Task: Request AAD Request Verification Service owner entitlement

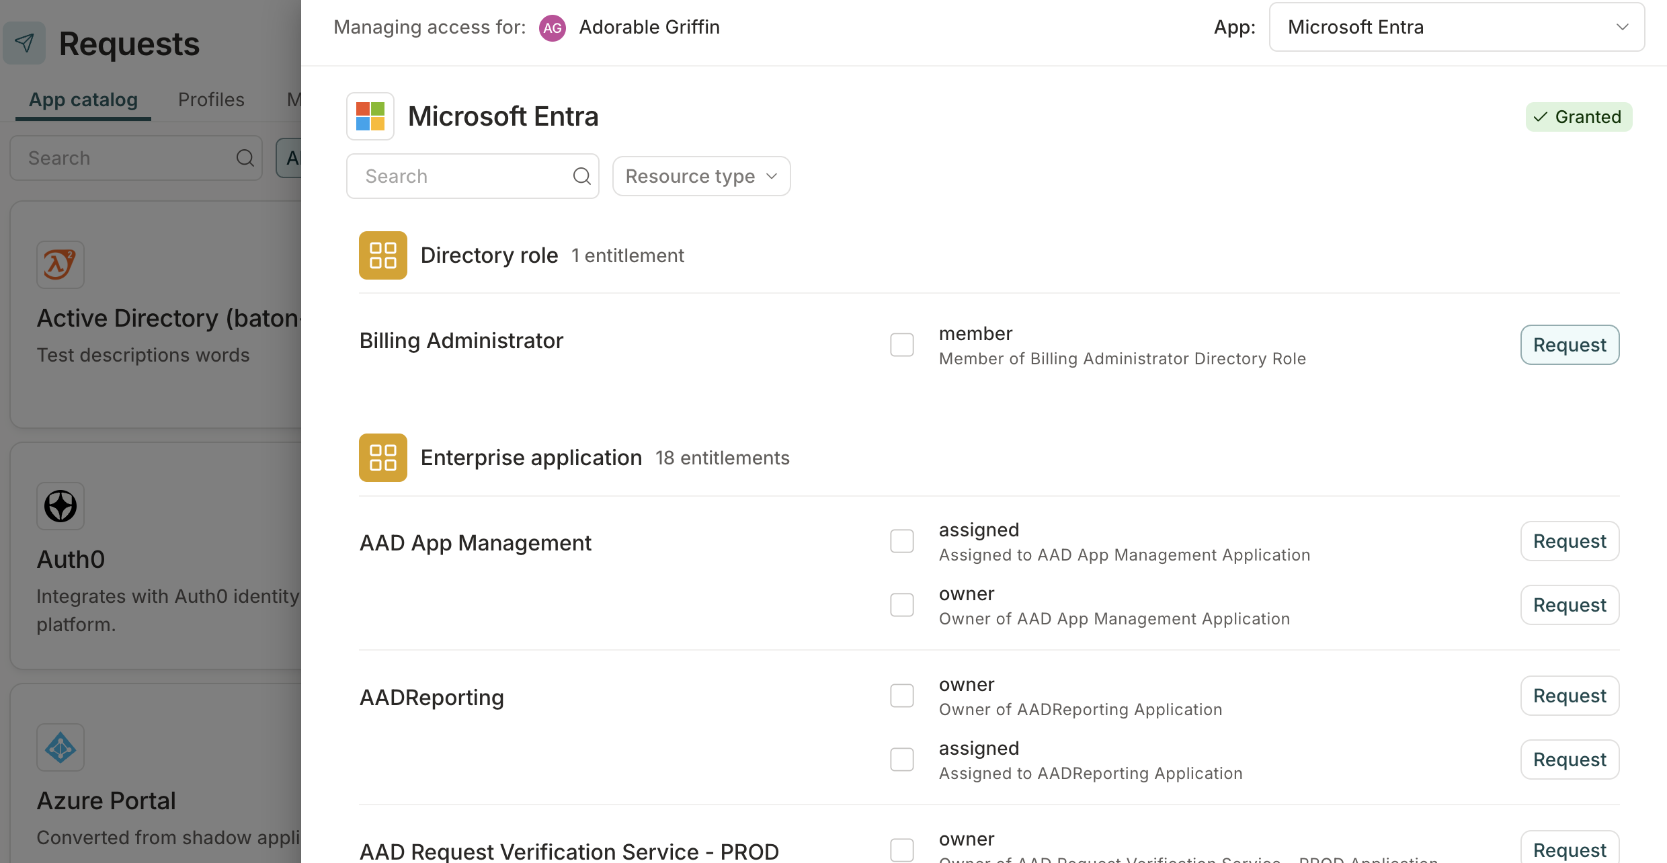Action: coord(1570,848)
